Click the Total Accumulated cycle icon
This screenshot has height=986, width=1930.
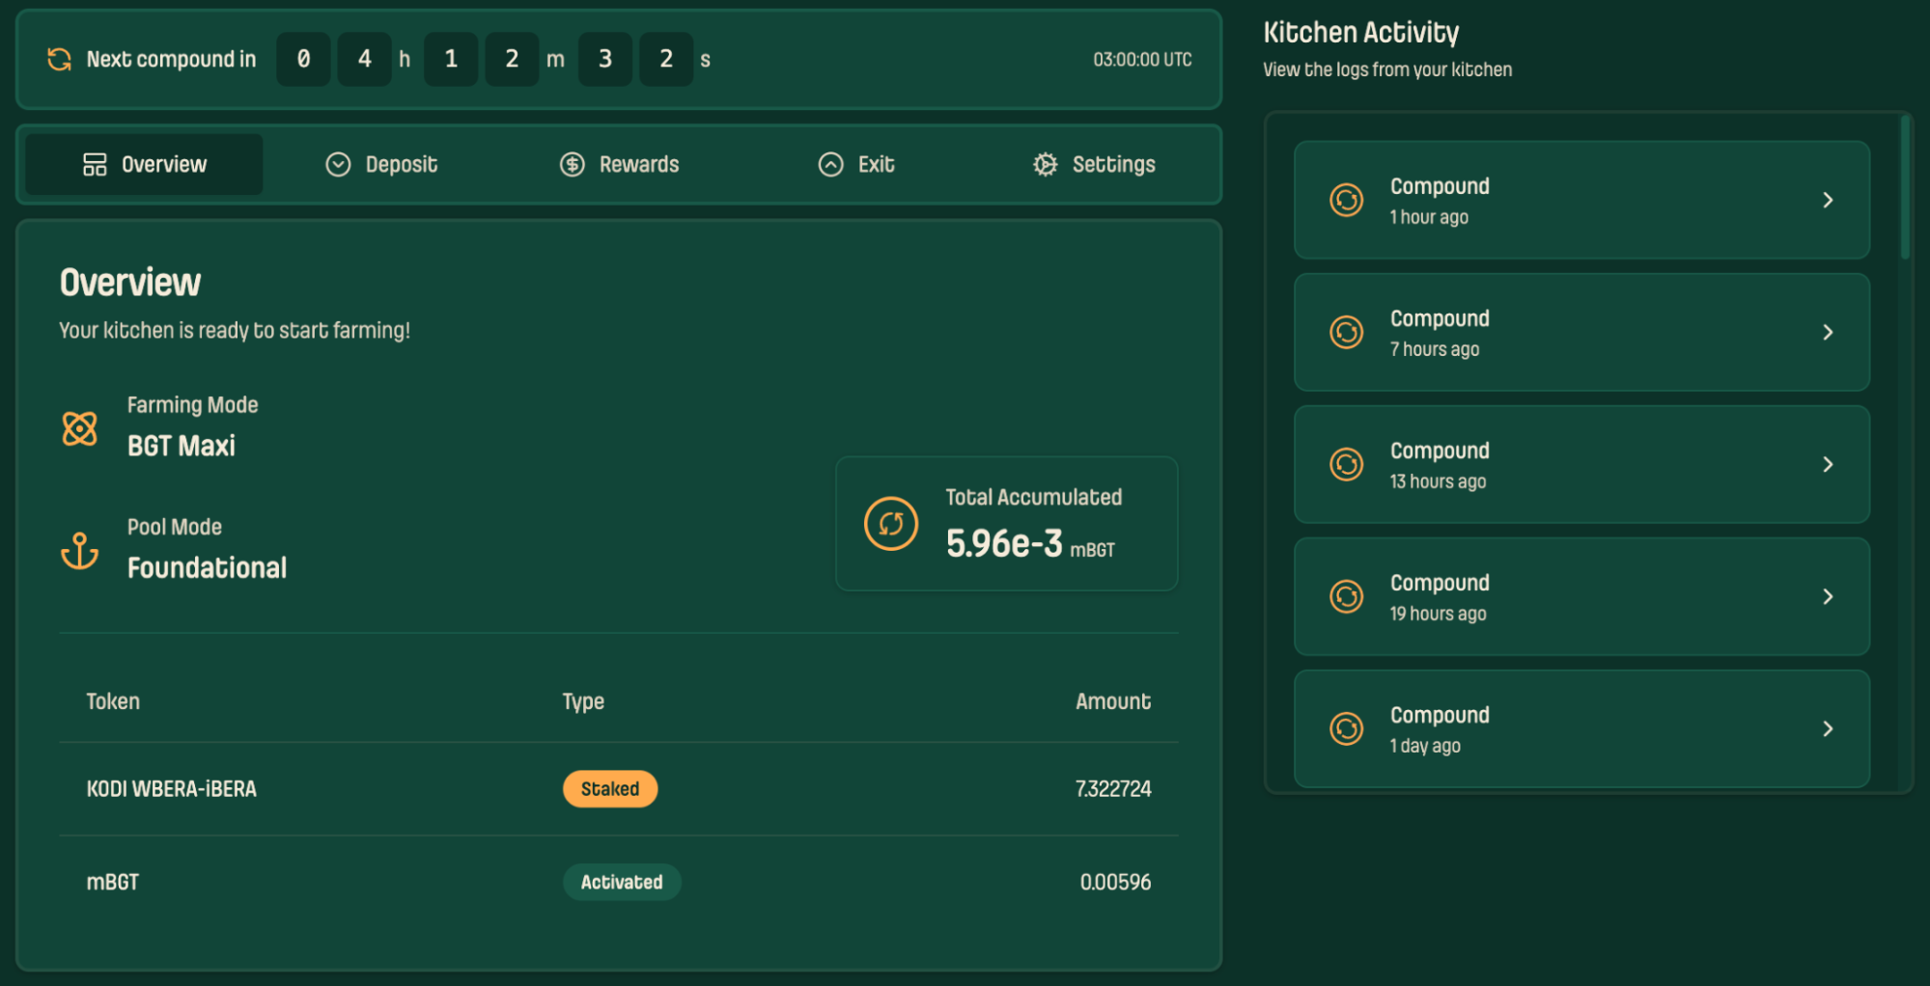pyautogui.click(x=890, y=524)
